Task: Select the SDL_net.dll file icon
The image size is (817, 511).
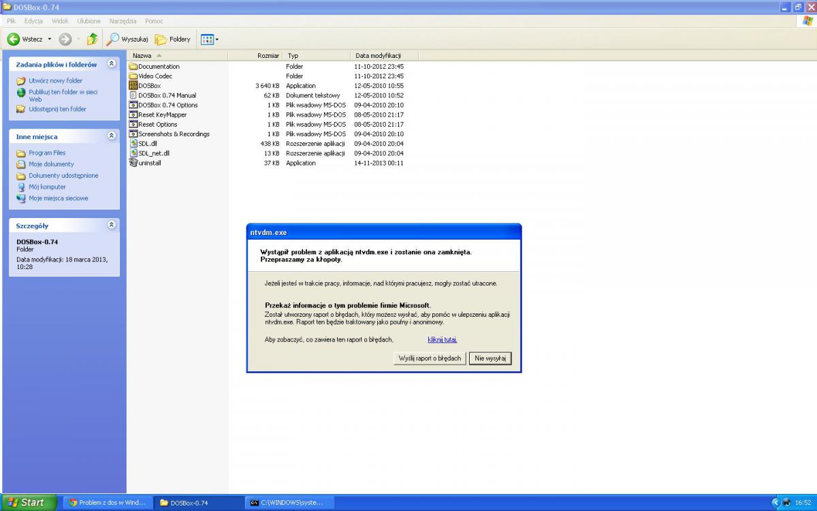Action: pos(133,153)
